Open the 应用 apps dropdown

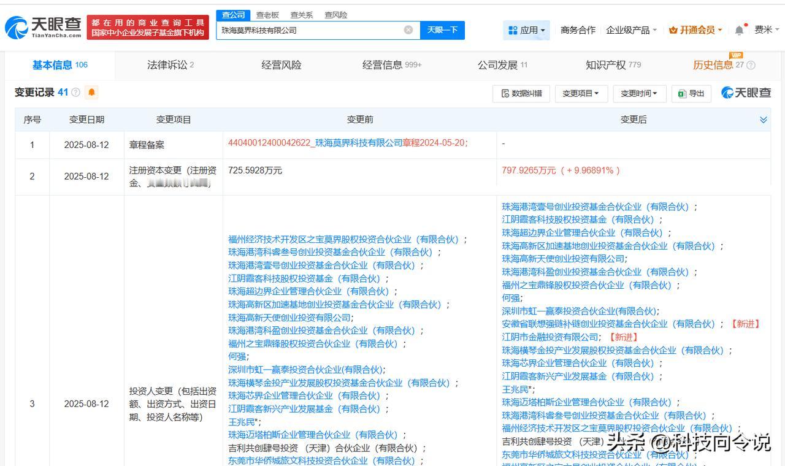527,30
